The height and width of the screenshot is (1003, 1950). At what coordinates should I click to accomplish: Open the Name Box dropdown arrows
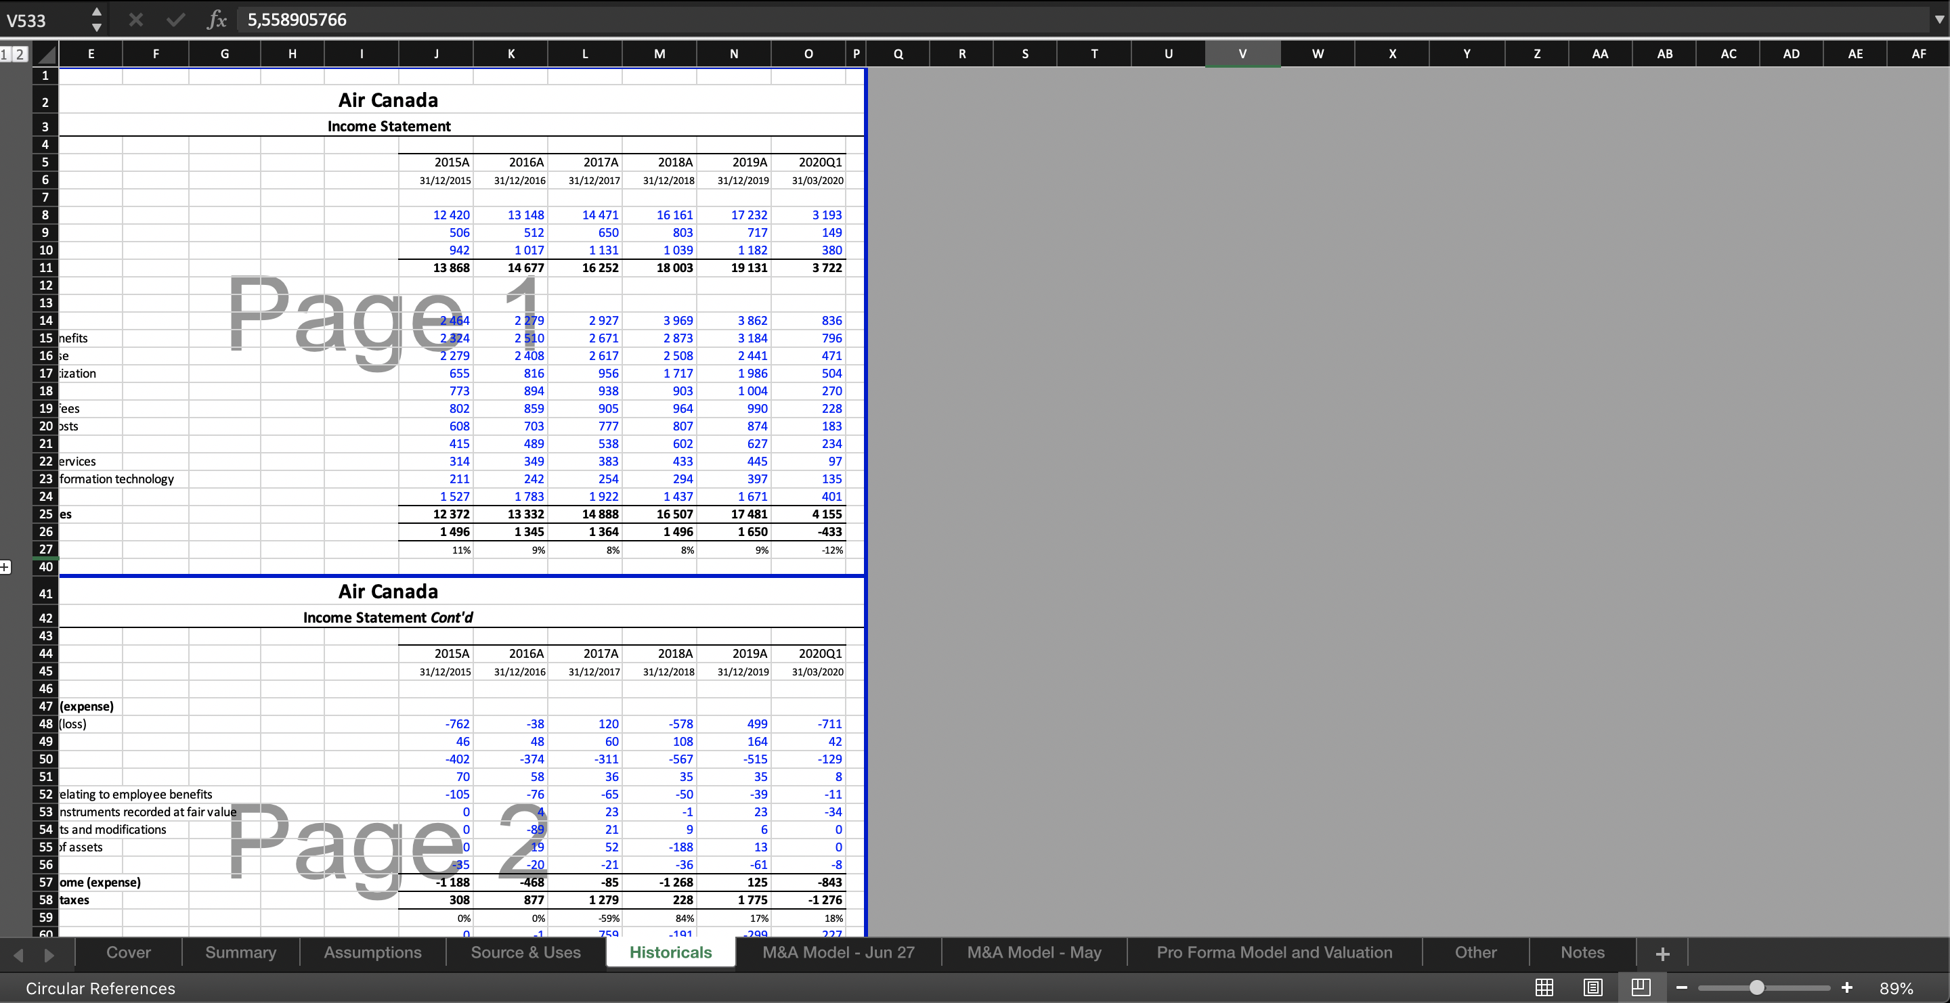(96, 20)
